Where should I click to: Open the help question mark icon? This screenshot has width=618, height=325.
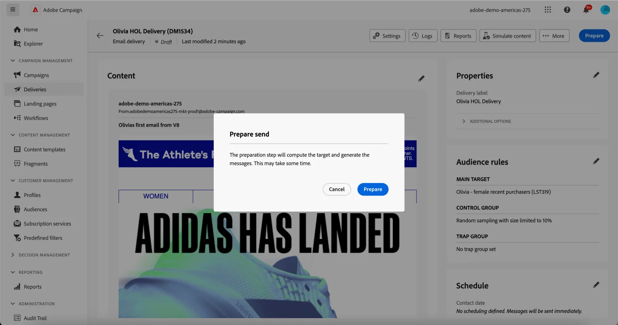point(567,10)
